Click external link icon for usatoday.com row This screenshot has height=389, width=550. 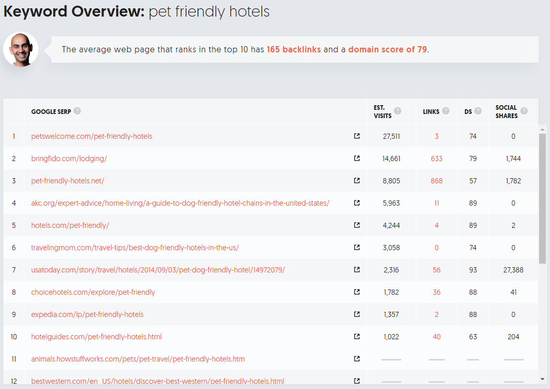point(357,269)
